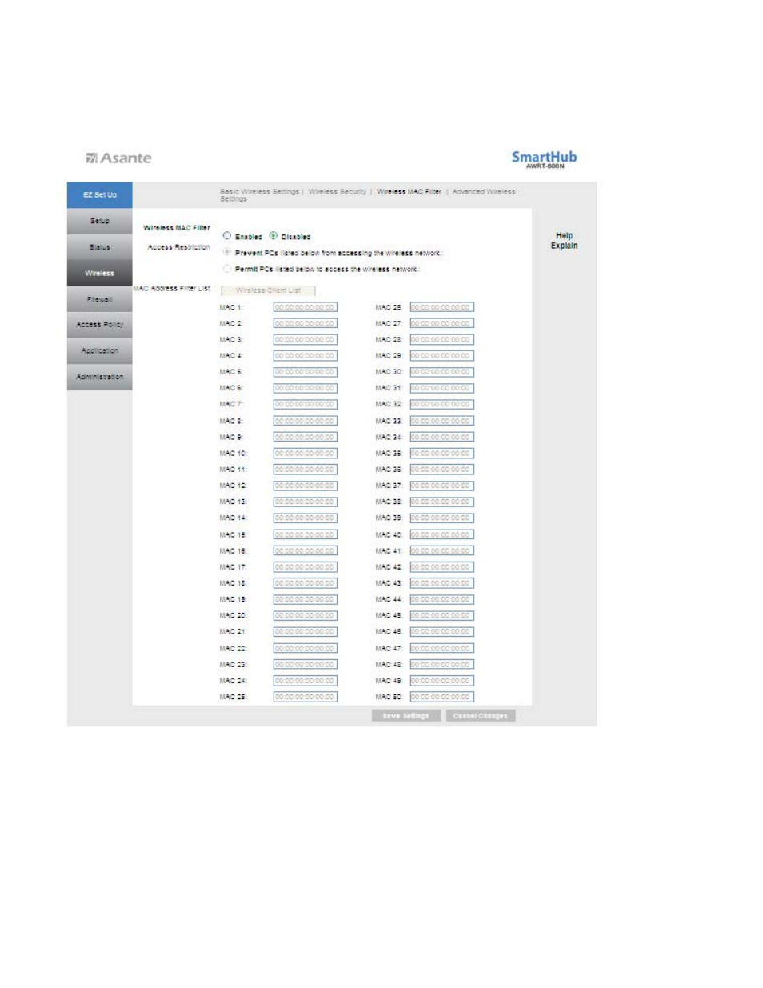Focus the MAC 12 address field
Image resolution: width=763 pixels, height=988 pixels.
point(306,486)
